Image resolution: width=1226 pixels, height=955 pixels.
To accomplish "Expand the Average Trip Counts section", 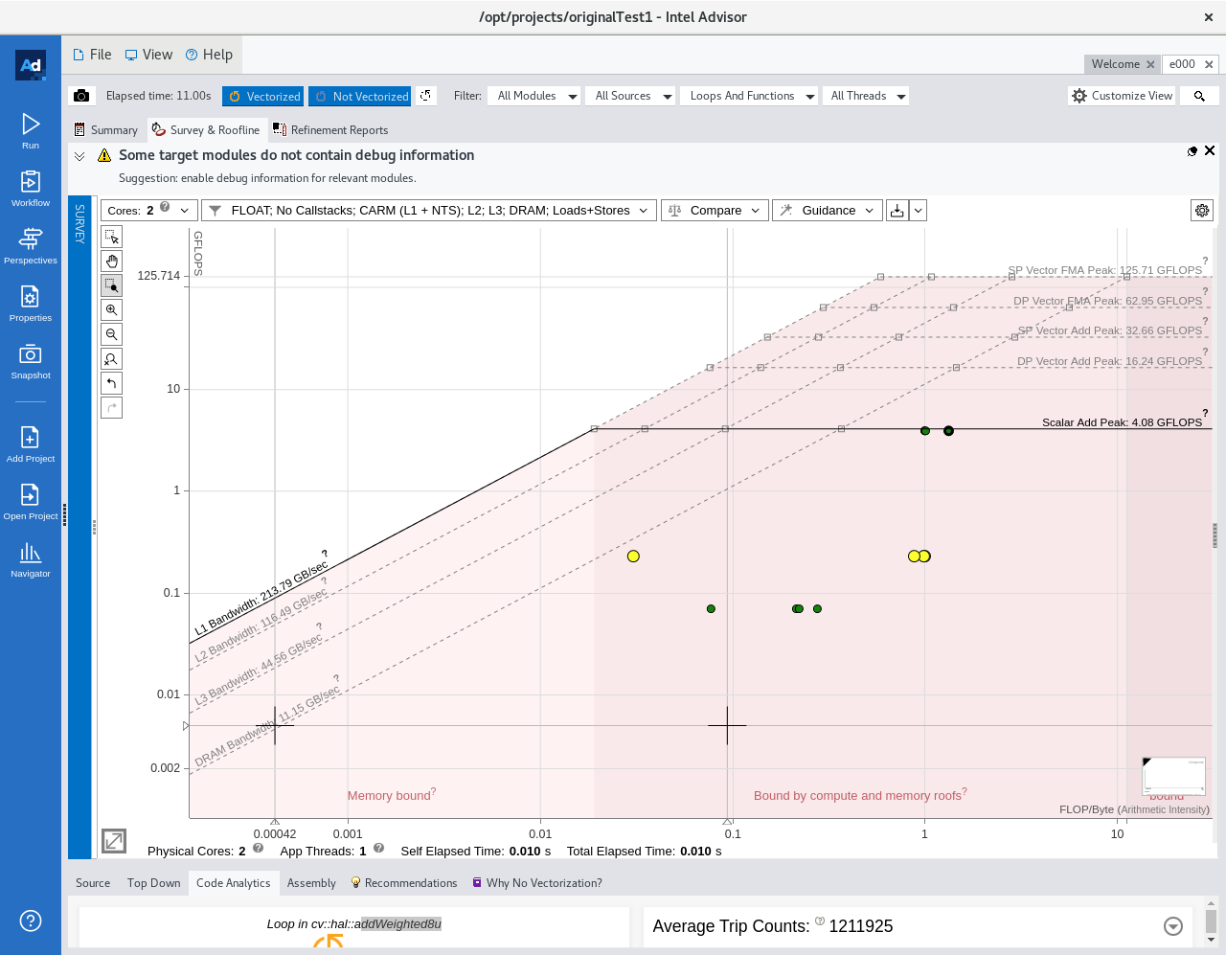I will [1172, 926].
